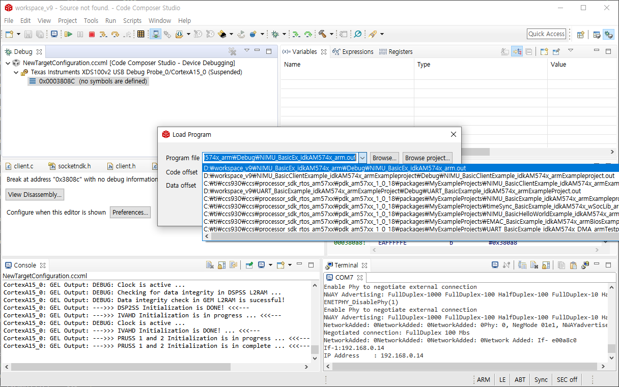This screenshot has height=387, width=619.
Task: Open dropdown arrow next to Build hammer icon
Action: [x=331, y=34]
